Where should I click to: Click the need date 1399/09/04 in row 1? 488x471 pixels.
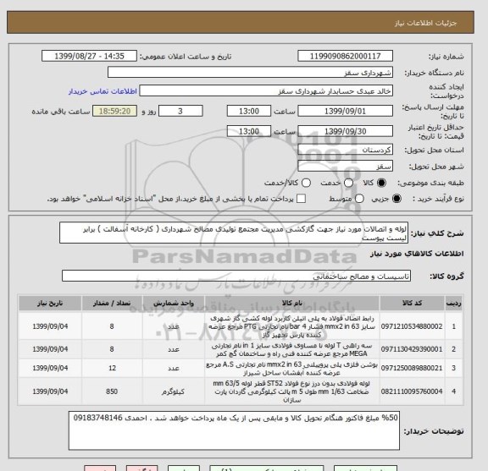(x=50, y=326)
